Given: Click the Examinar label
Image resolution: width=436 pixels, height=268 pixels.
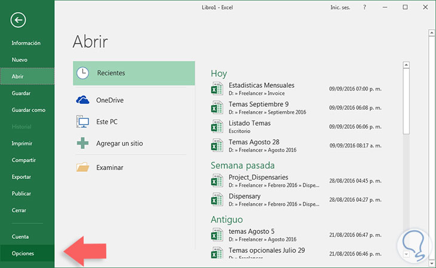Looking at the screenshot, I should click(109, 168).
